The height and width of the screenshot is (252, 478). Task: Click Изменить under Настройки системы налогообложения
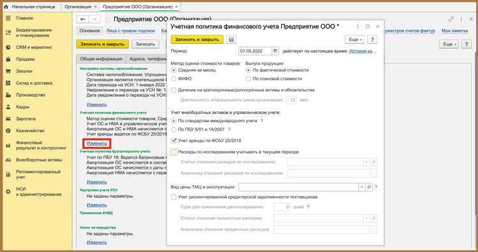97,104
